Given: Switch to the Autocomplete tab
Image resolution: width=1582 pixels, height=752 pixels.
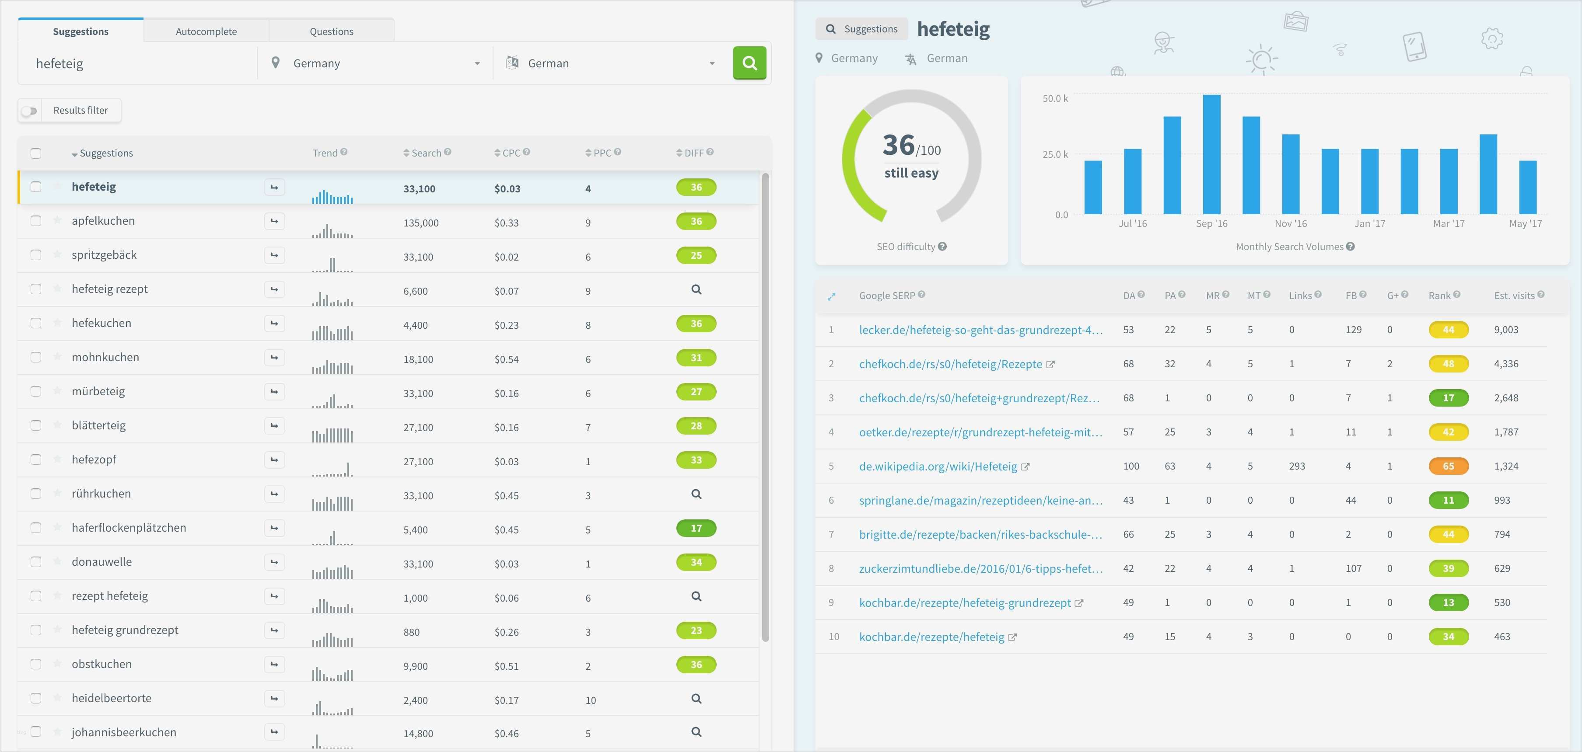Looking at the screenshot, I should click(206, 31).
